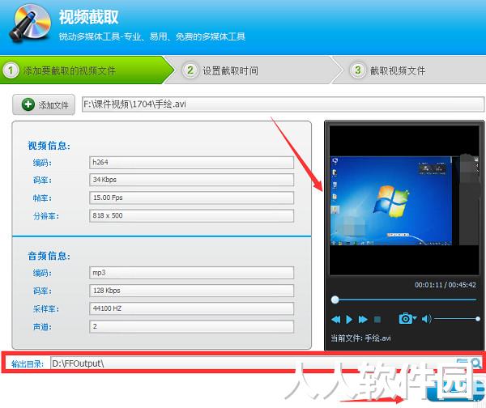Click the 视频截取 app logo icon
Screen dimensions: 486x408
click(30, 23)
